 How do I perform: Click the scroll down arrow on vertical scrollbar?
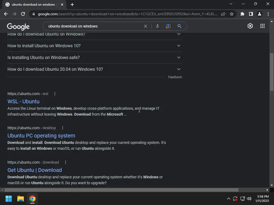[272, 185]
